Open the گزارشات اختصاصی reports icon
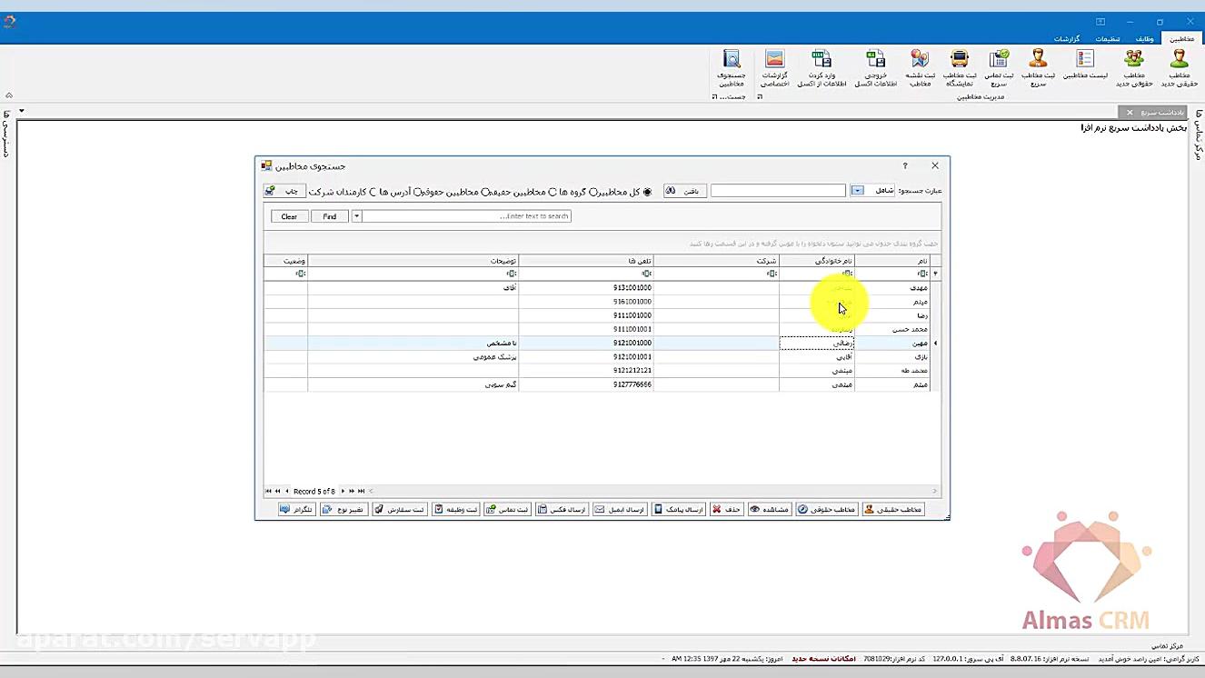Image resolution: width=1205 pixels, height=678 pixels. (x=774, y=67)
